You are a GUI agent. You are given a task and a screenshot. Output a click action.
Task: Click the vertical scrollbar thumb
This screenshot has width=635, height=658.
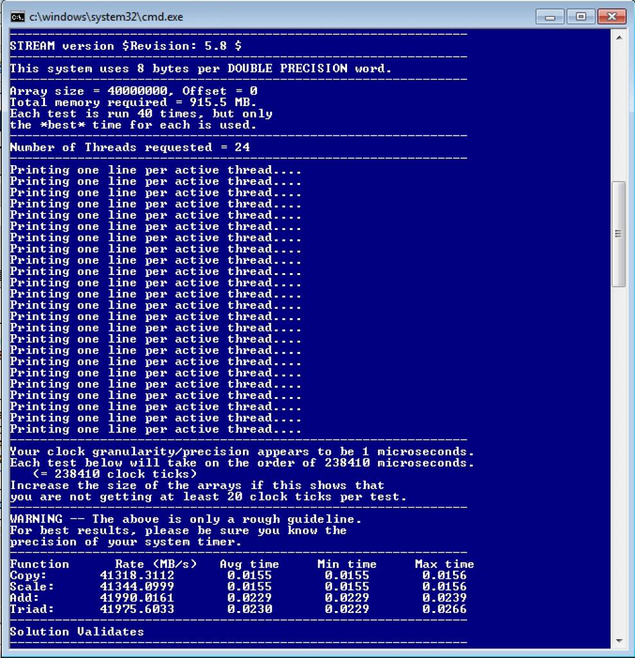(619, 234)
